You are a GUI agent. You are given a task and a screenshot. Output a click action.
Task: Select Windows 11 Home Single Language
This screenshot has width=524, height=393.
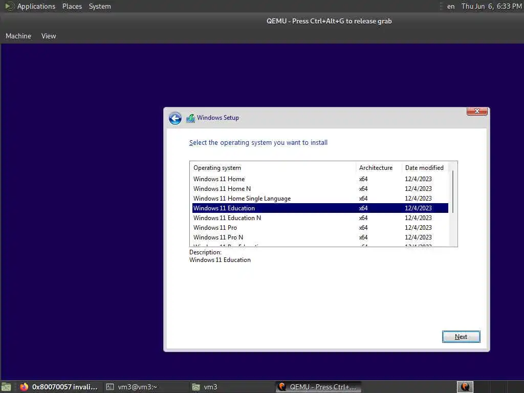click(x=320, y=198)
